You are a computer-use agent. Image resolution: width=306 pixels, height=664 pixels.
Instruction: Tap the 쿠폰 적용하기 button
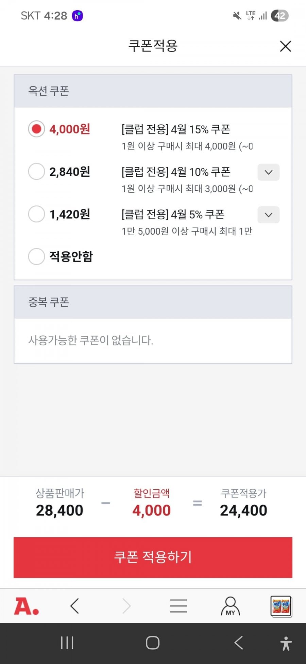coord(153,557)
